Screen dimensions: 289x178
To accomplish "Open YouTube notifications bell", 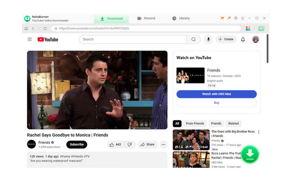I will tap(243, 39).
